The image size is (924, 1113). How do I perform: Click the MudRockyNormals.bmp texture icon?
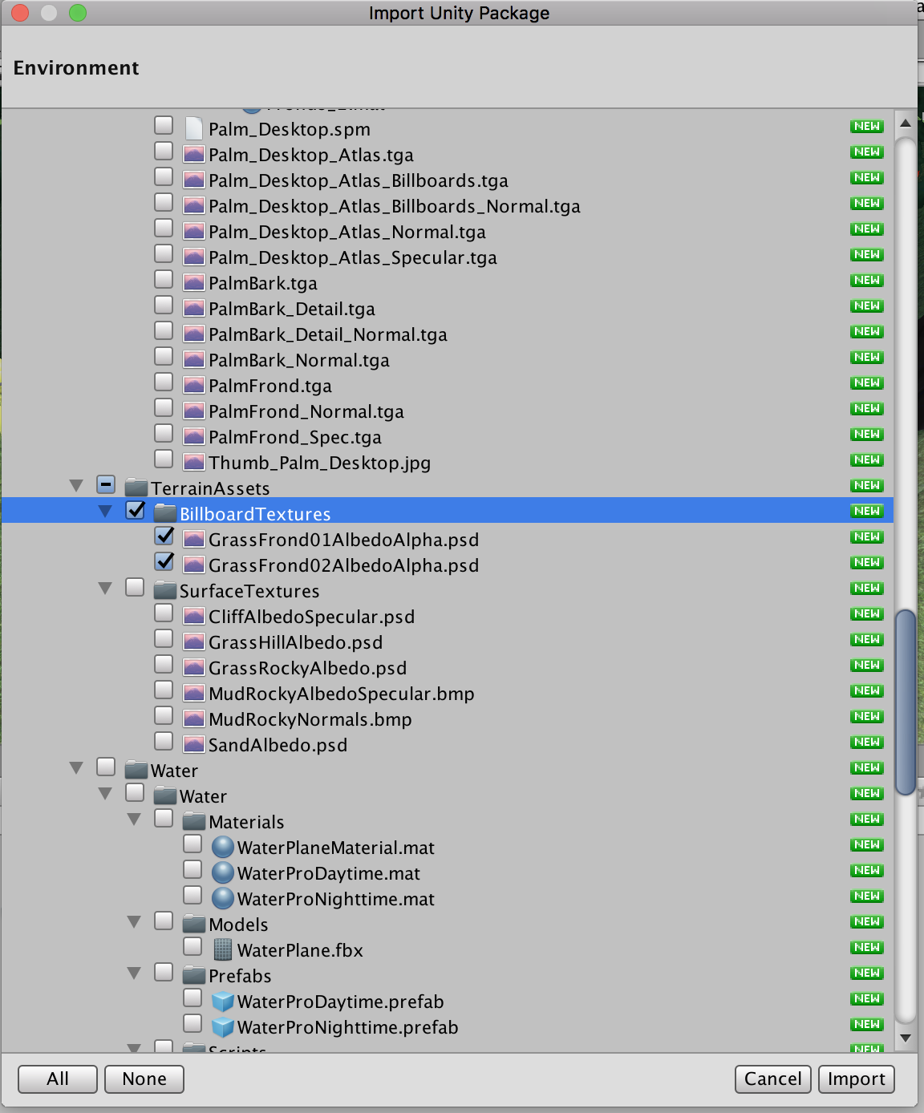tap(193, 718)
